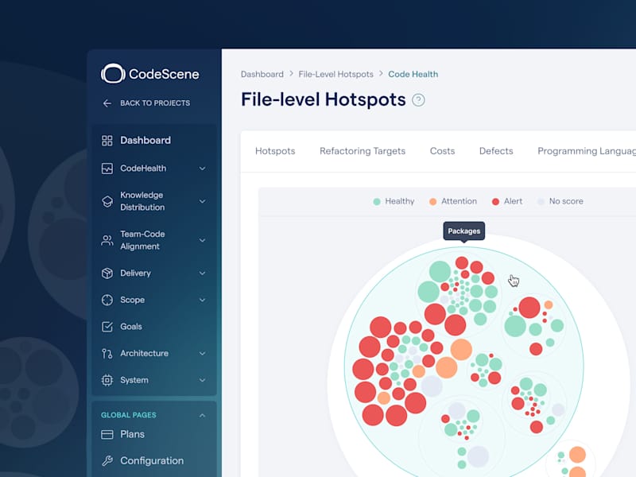Click the help question mark icon
Viewport: 636px width, 477px height.
418,100
